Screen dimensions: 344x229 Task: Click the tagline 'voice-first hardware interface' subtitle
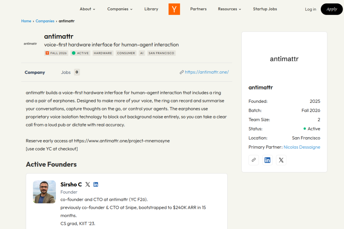[x=112, y=45]
